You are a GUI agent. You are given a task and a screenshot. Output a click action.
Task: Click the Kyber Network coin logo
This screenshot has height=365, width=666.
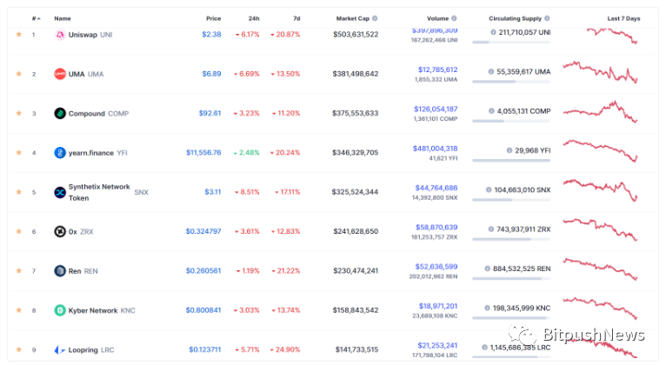pyautogui.click(x=60, y=310)
